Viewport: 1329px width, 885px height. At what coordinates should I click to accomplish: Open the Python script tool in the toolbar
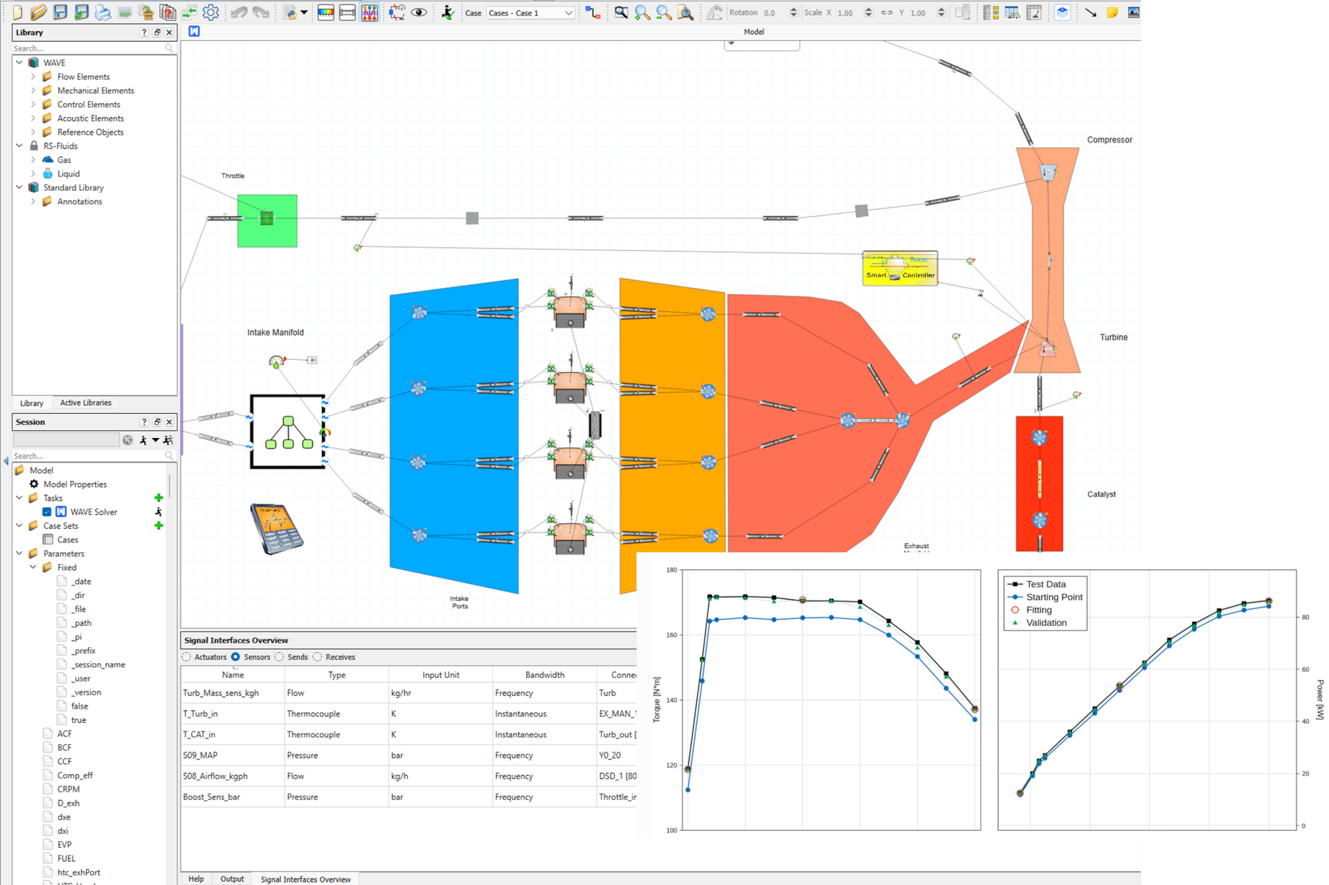289,12
